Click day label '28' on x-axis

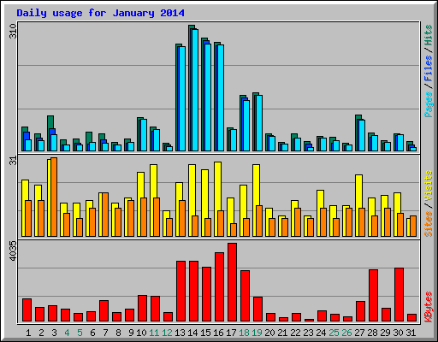click(372, 333)
